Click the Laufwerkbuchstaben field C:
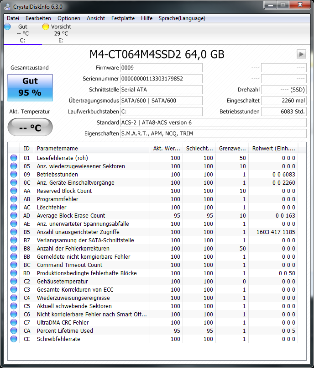Viewport: 314px width, 368px height. click(162, 112)
